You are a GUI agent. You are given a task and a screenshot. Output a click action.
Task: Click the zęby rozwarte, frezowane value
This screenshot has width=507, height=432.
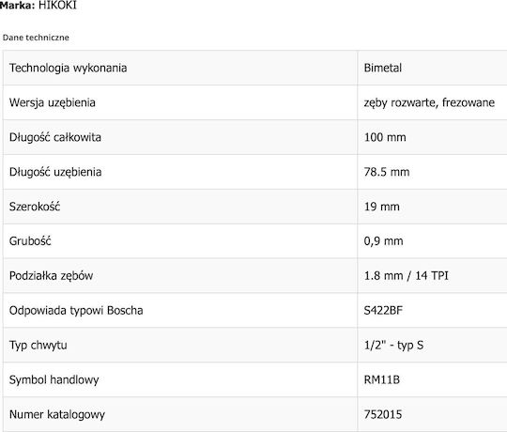pyautogui.click(x=429, y=102)
